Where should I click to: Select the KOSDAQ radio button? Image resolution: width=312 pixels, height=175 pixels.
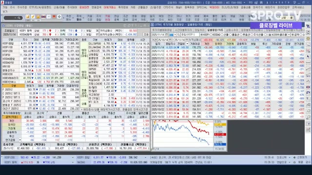[212, 35]
